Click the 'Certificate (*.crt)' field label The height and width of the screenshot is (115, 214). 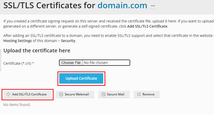(18, 63)
